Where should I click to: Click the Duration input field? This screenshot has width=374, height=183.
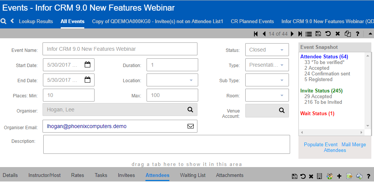coord(172,65)
